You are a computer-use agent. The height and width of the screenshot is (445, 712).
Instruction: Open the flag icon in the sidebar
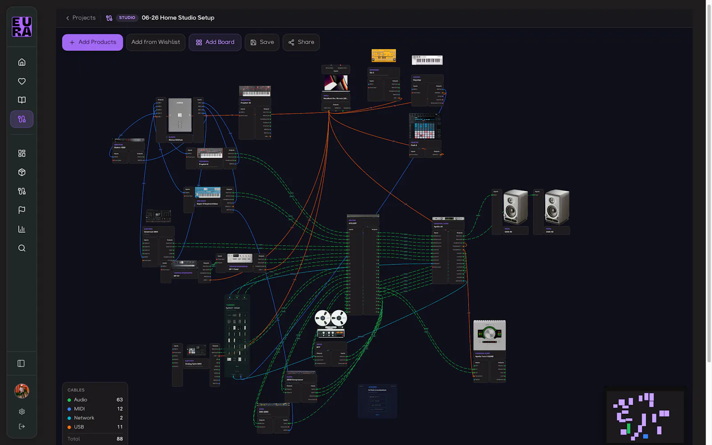coord(22,210)
